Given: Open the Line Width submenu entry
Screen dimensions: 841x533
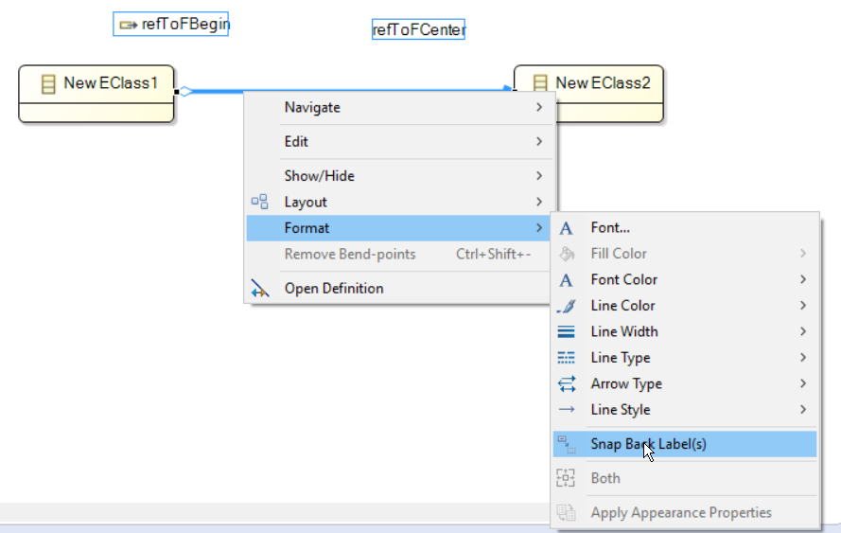Looking at the screenshot, I should (624, 332).
